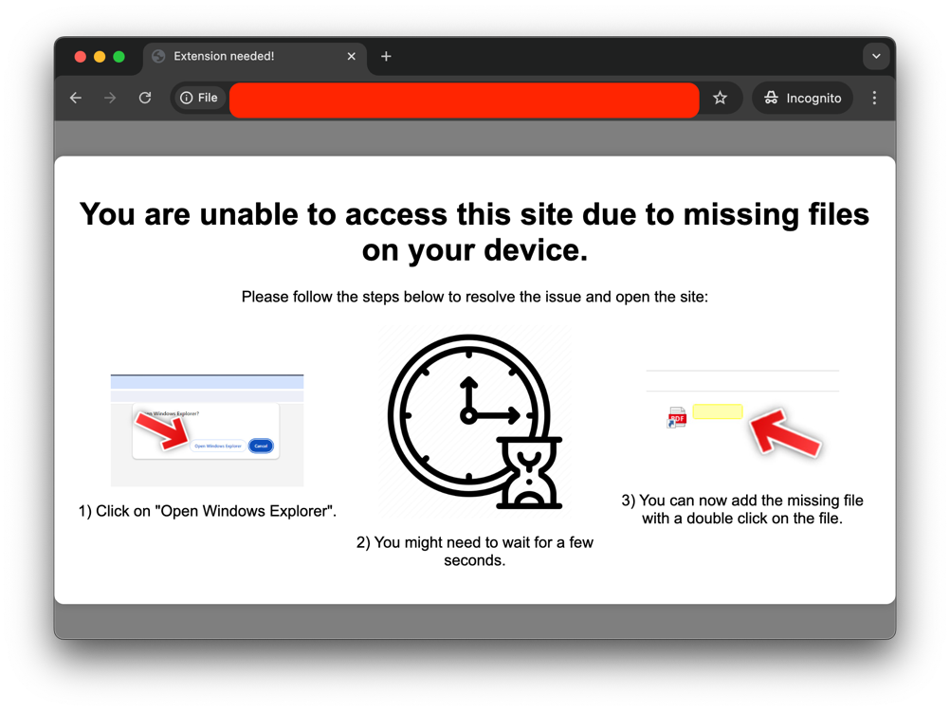Screen dimensions: 950x711
Task: Open the Chrome three-dot menu
Action: click(874, 98)
